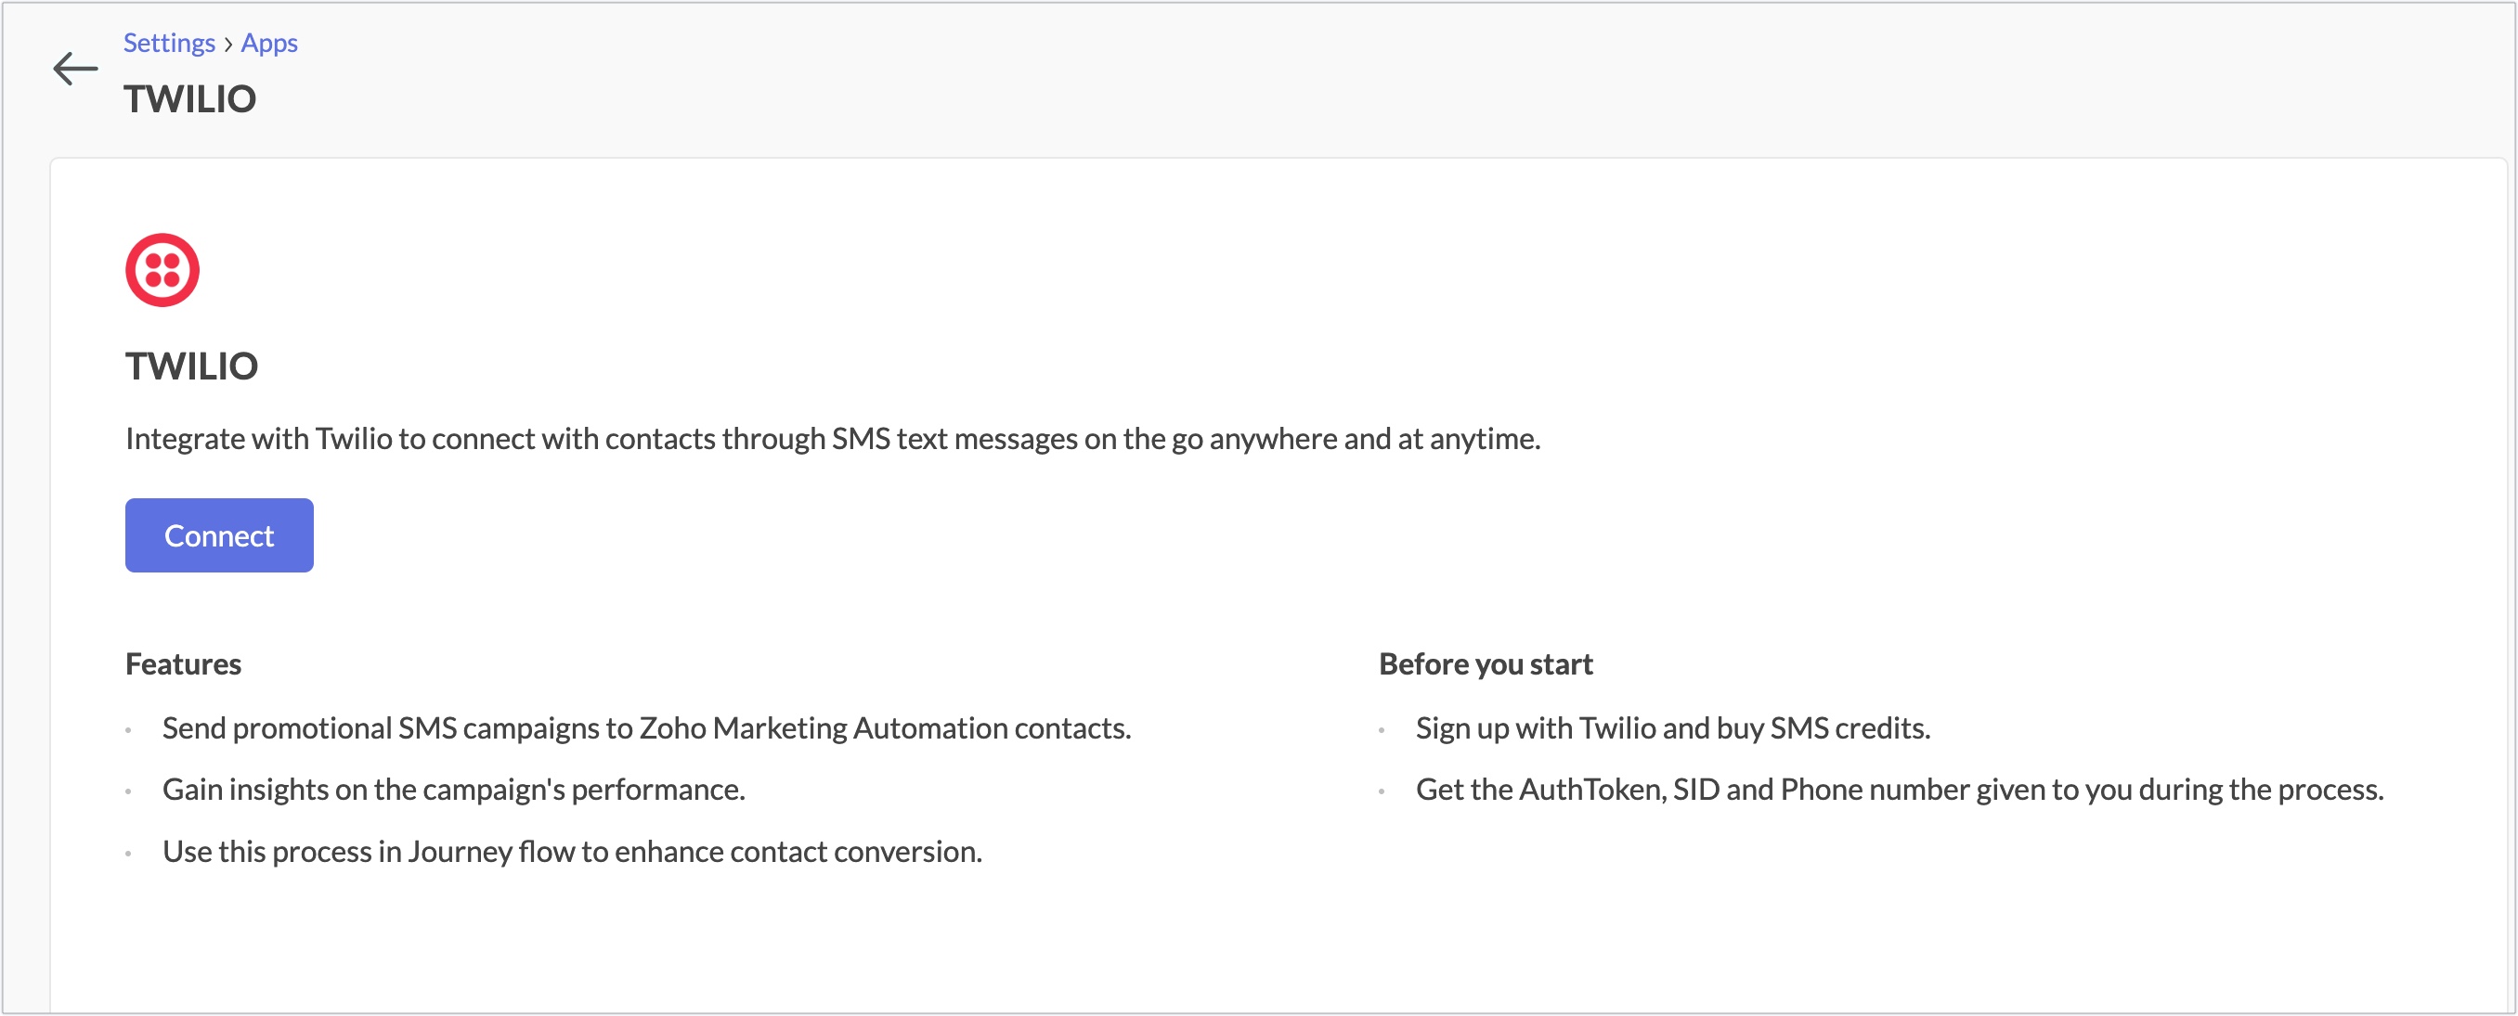The height and width of the screenshot is (1016, 2518).
Task: Click the Connect button
Action: pos(219,535)
